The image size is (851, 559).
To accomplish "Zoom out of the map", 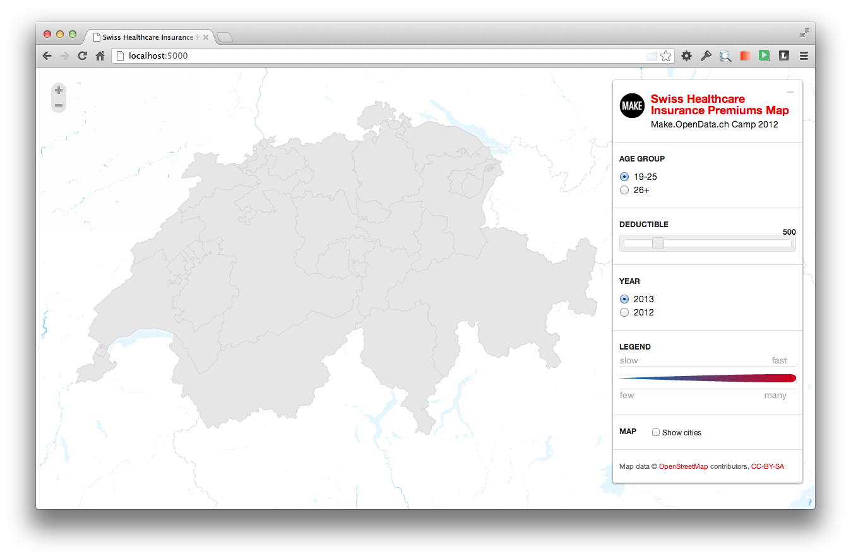I will click(x=59, y=105).
